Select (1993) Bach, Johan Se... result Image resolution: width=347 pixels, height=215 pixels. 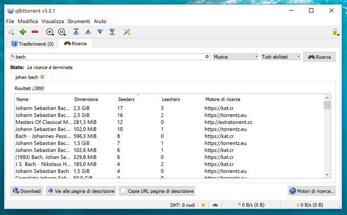169,157
